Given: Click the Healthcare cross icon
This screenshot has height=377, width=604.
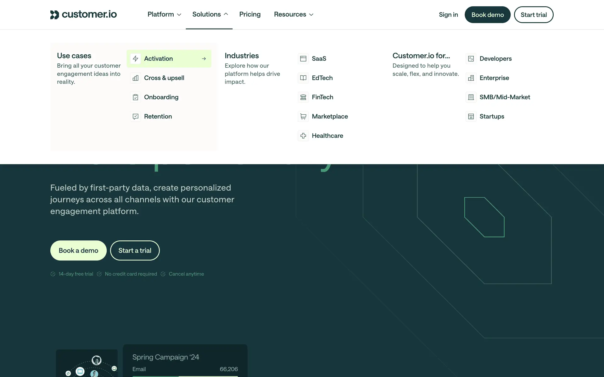Looking at the screenshot, I should pyautogui.click(x=303, y=136).
